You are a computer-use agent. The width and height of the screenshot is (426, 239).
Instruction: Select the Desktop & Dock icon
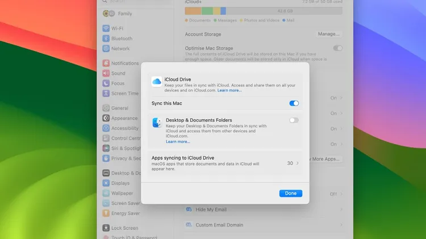coord(106,173)
